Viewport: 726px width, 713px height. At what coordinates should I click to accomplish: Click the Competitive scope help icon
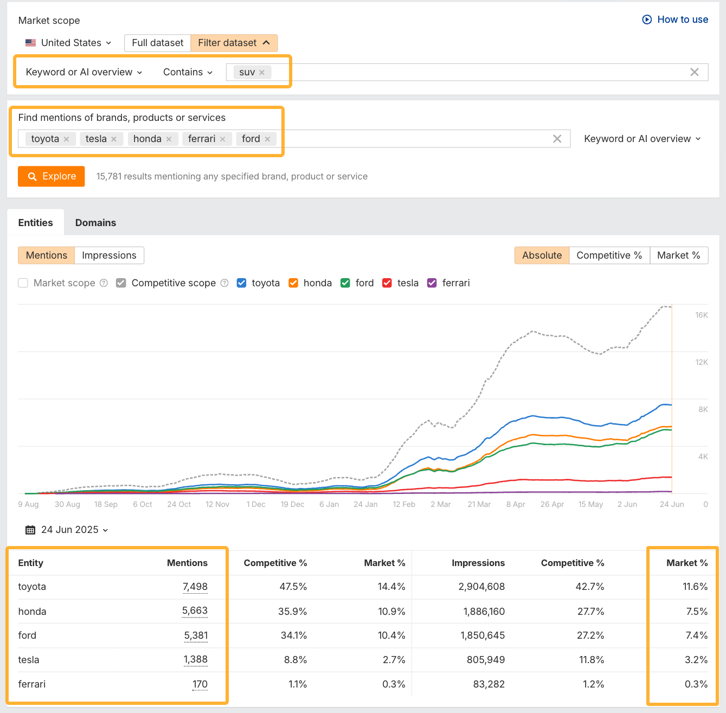pos(224,283)
